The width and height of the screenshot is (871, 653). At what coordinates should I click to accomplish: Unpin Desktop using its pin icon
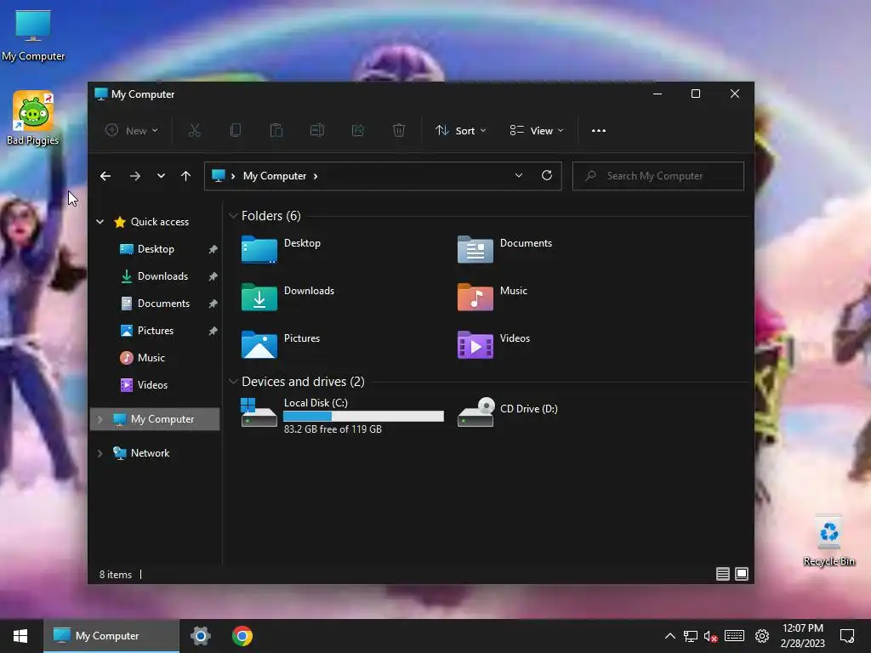pos(213,249)
